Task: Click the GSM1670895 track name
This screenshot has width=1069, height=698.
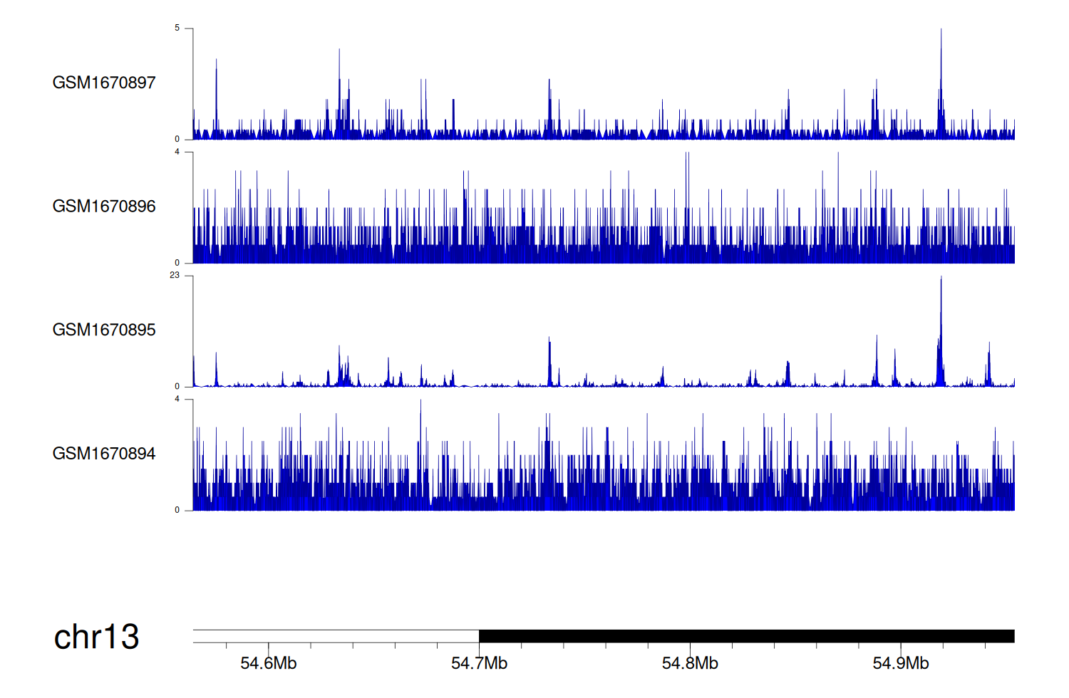Action: tap(103, 330)
